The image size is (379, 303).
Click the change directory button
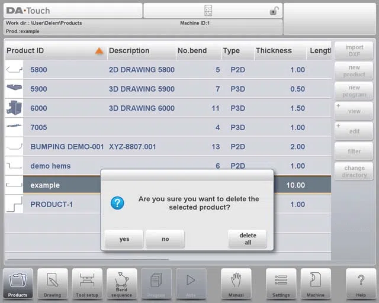(x=354, y=172)
